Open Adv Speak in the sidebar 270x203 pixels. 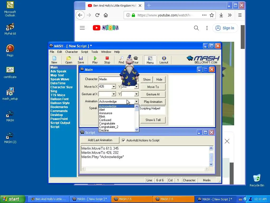(58, 71)
